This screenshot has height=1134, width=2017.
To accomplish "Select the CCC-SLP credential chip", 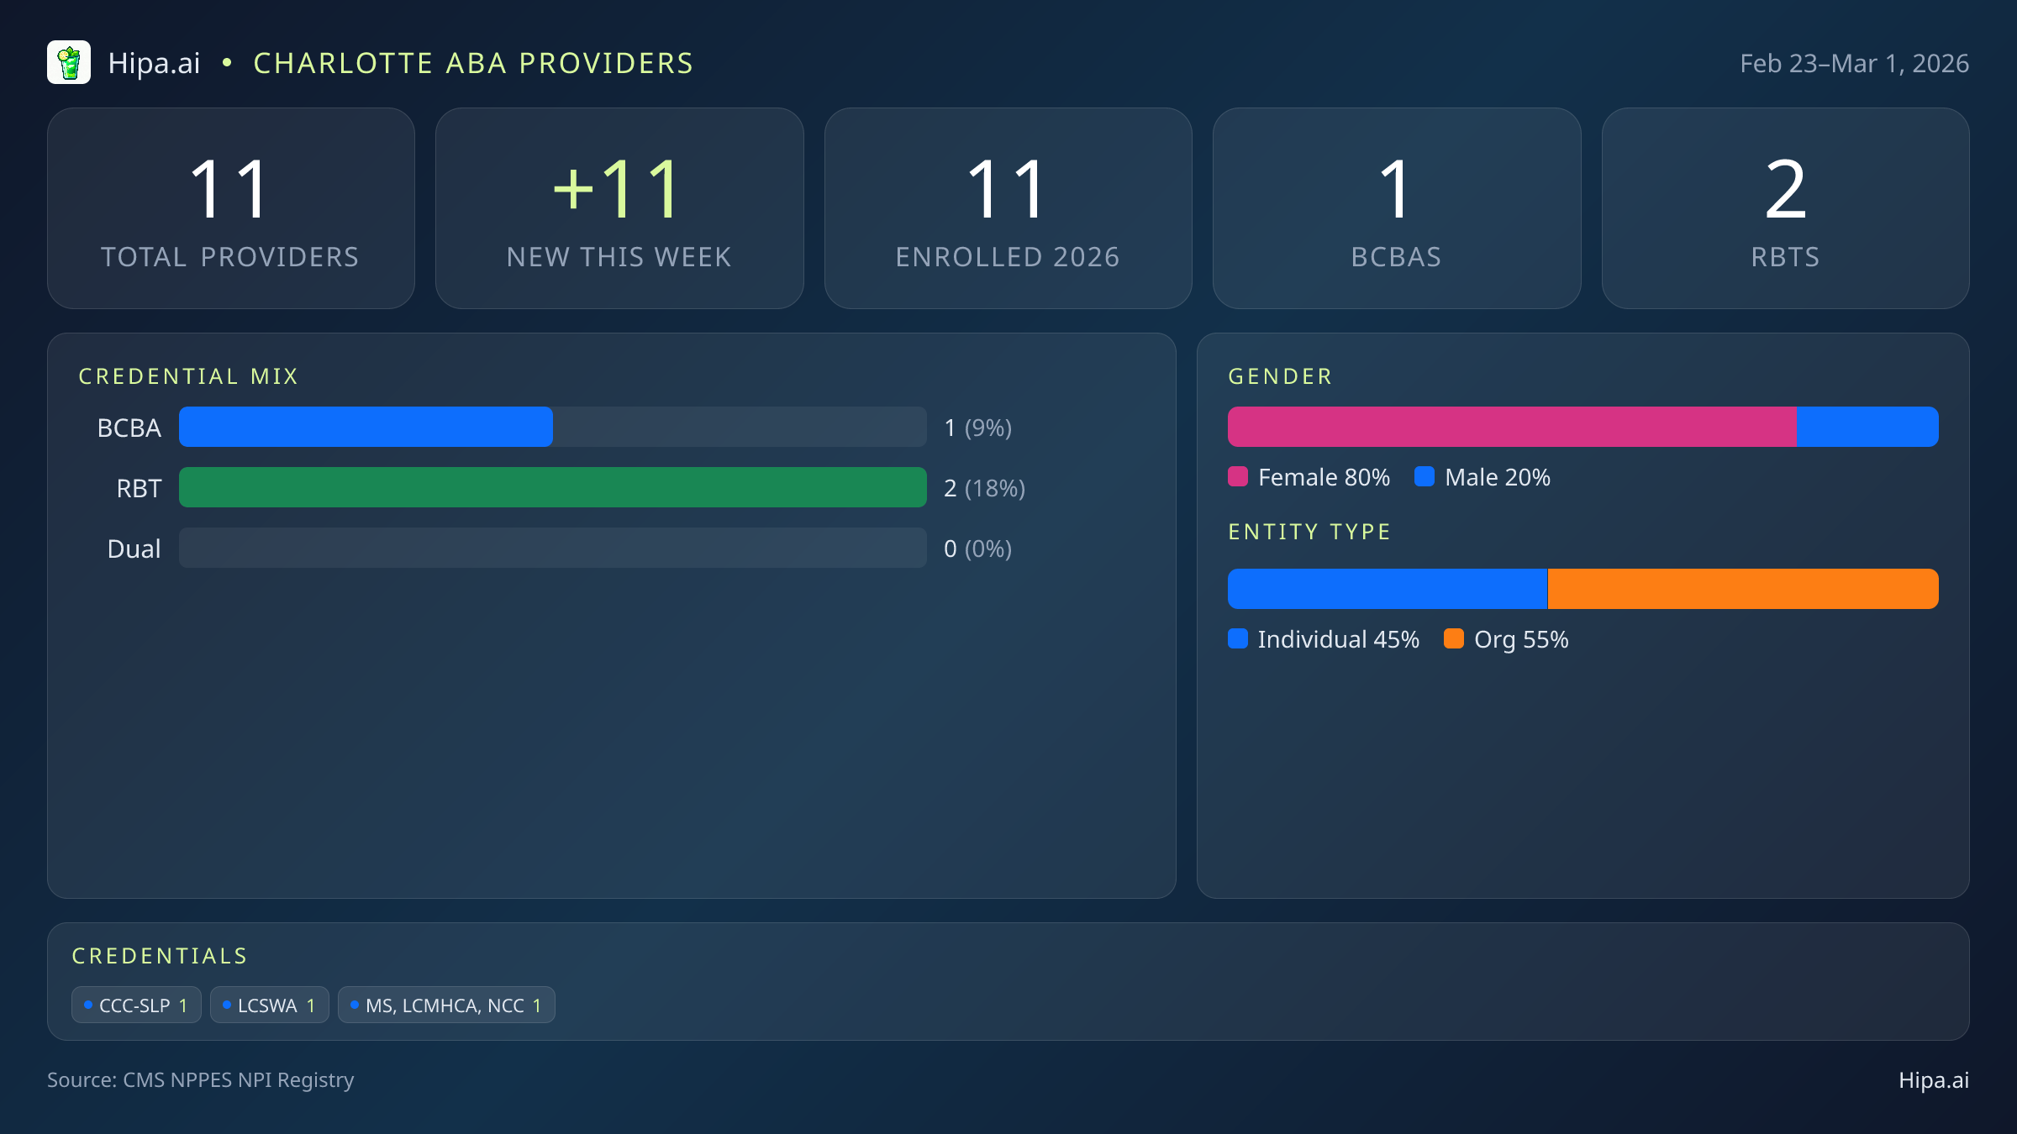I will click(x=136, y=1005).
